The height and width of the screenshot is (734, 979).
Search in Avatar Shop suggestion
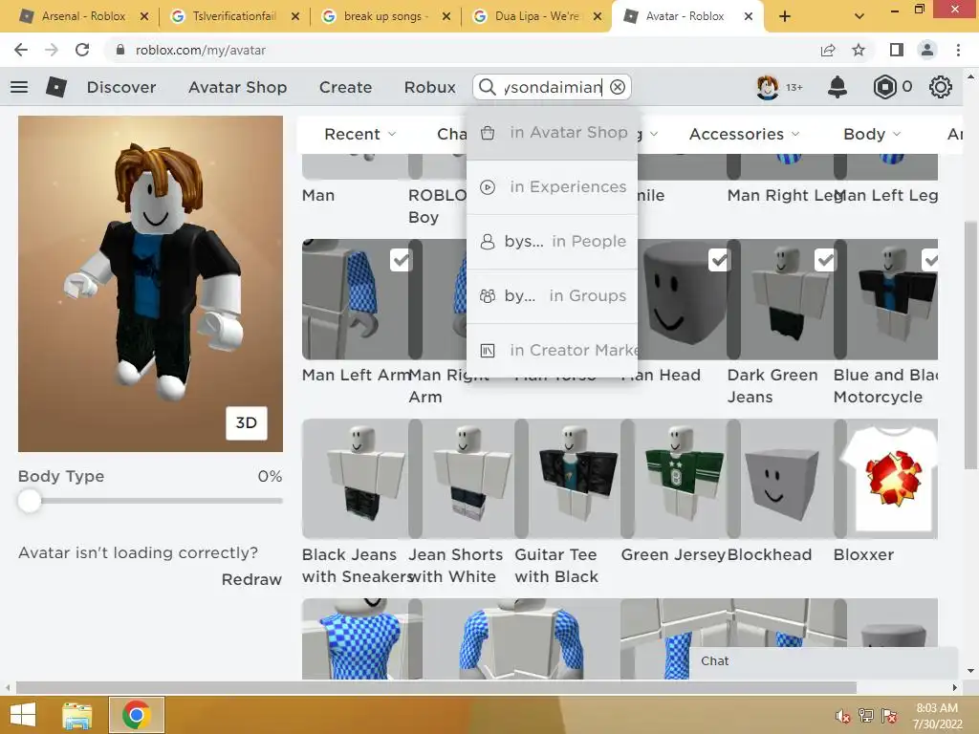[552, 132]
